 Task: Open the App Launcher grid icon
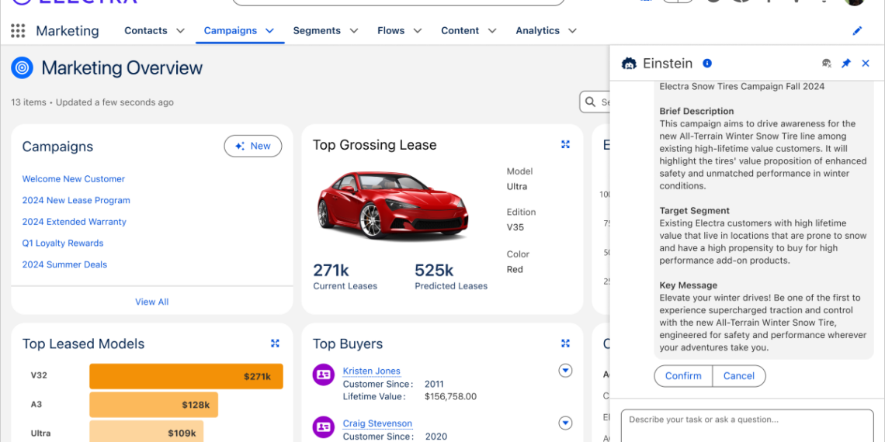(x=18, y=31)
